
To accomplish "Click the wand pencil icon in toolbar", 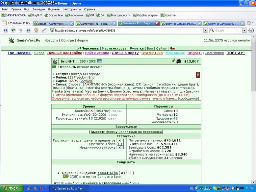I will 44,30.
